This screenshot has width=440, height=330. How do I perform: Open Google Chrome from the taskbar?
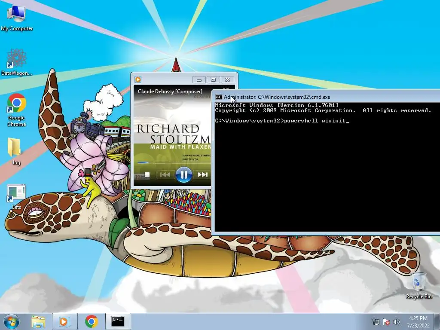[x=91, y=321]
